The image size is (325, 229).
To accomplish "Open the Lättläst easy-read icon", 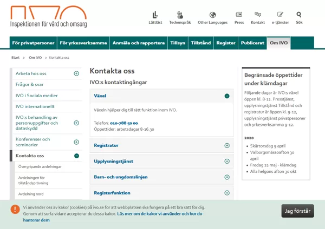I will 155,15.
